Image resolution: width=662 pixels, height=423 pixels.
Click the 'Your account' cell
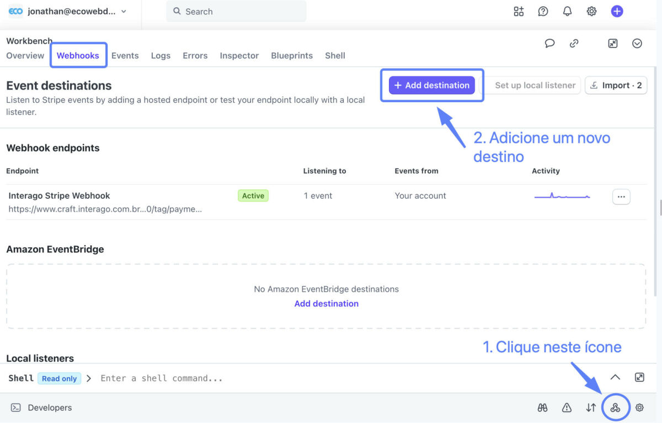pyautogui.click(x=420, y=195)
